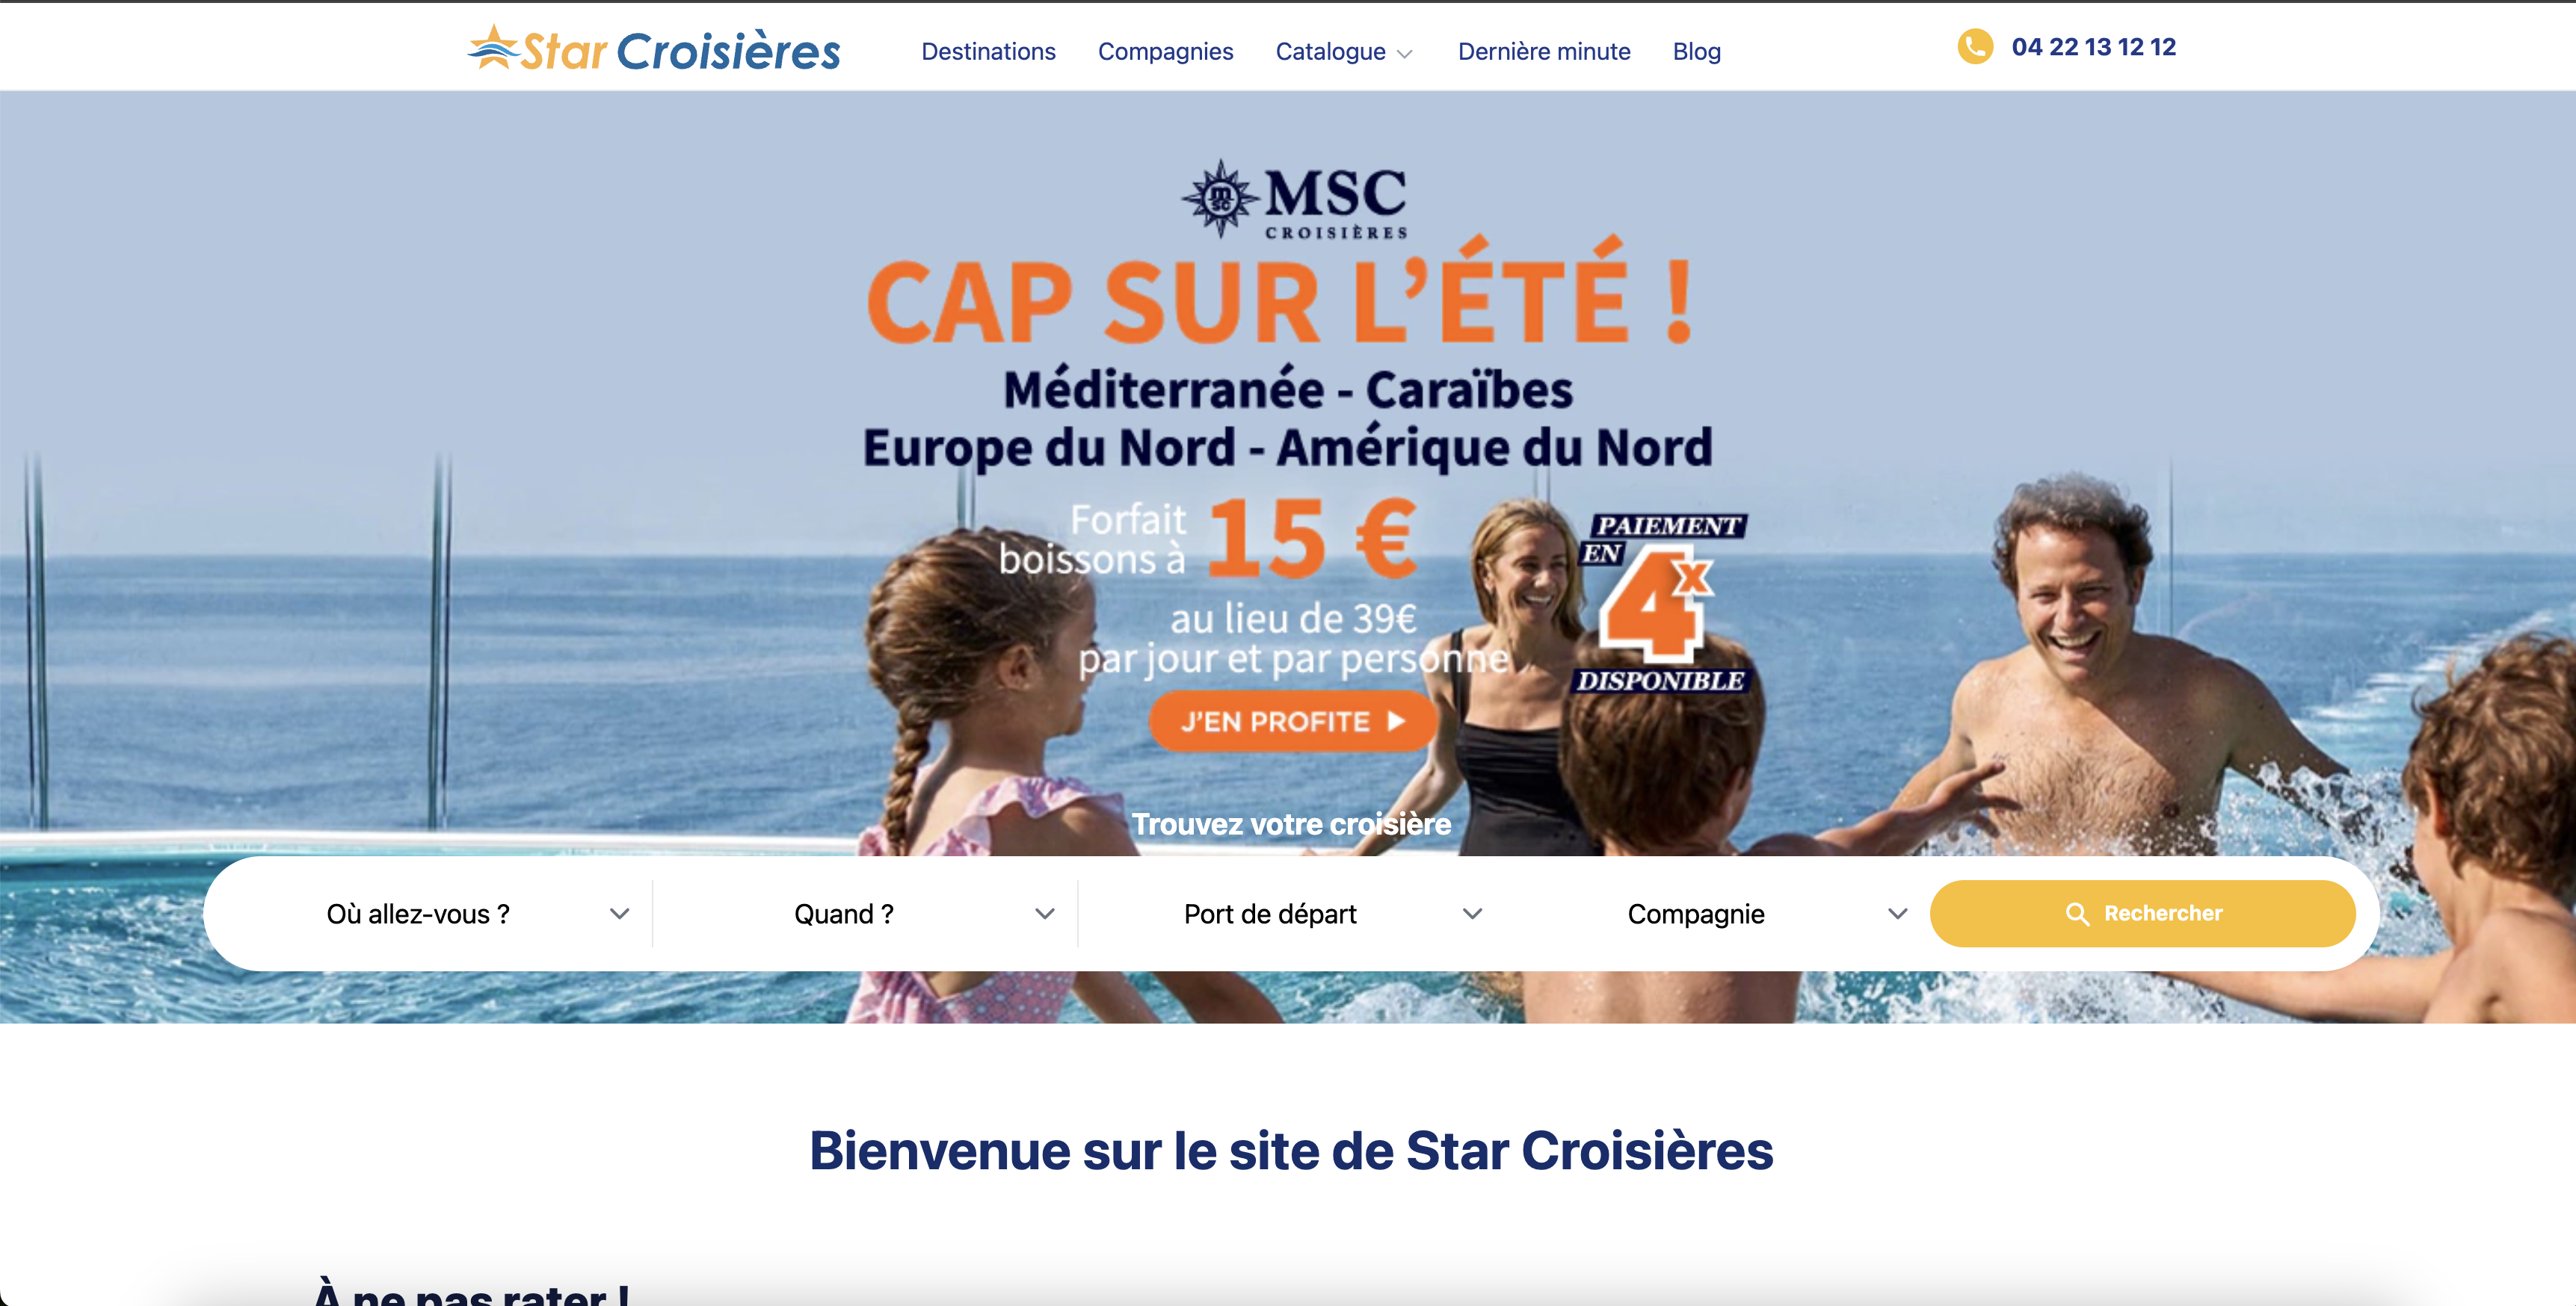Click the Catalogue chevron arrow
The width and height of the screenshot is (2576, 1306).
click(x=1405, y=54)
